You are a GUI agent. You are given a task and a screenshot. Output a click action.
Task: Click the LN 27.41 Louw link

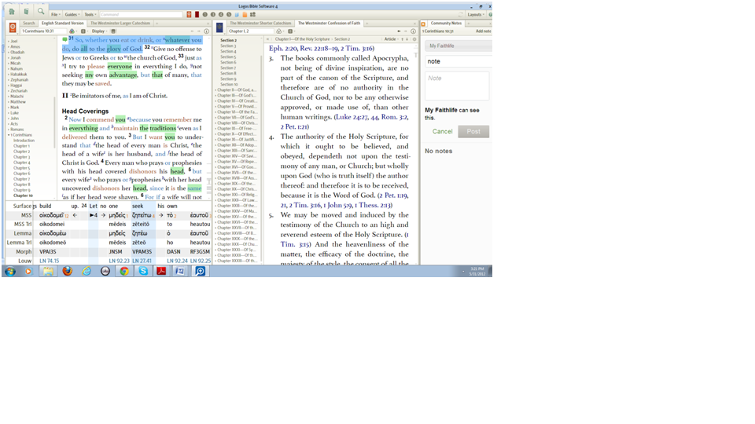point(142,261)
